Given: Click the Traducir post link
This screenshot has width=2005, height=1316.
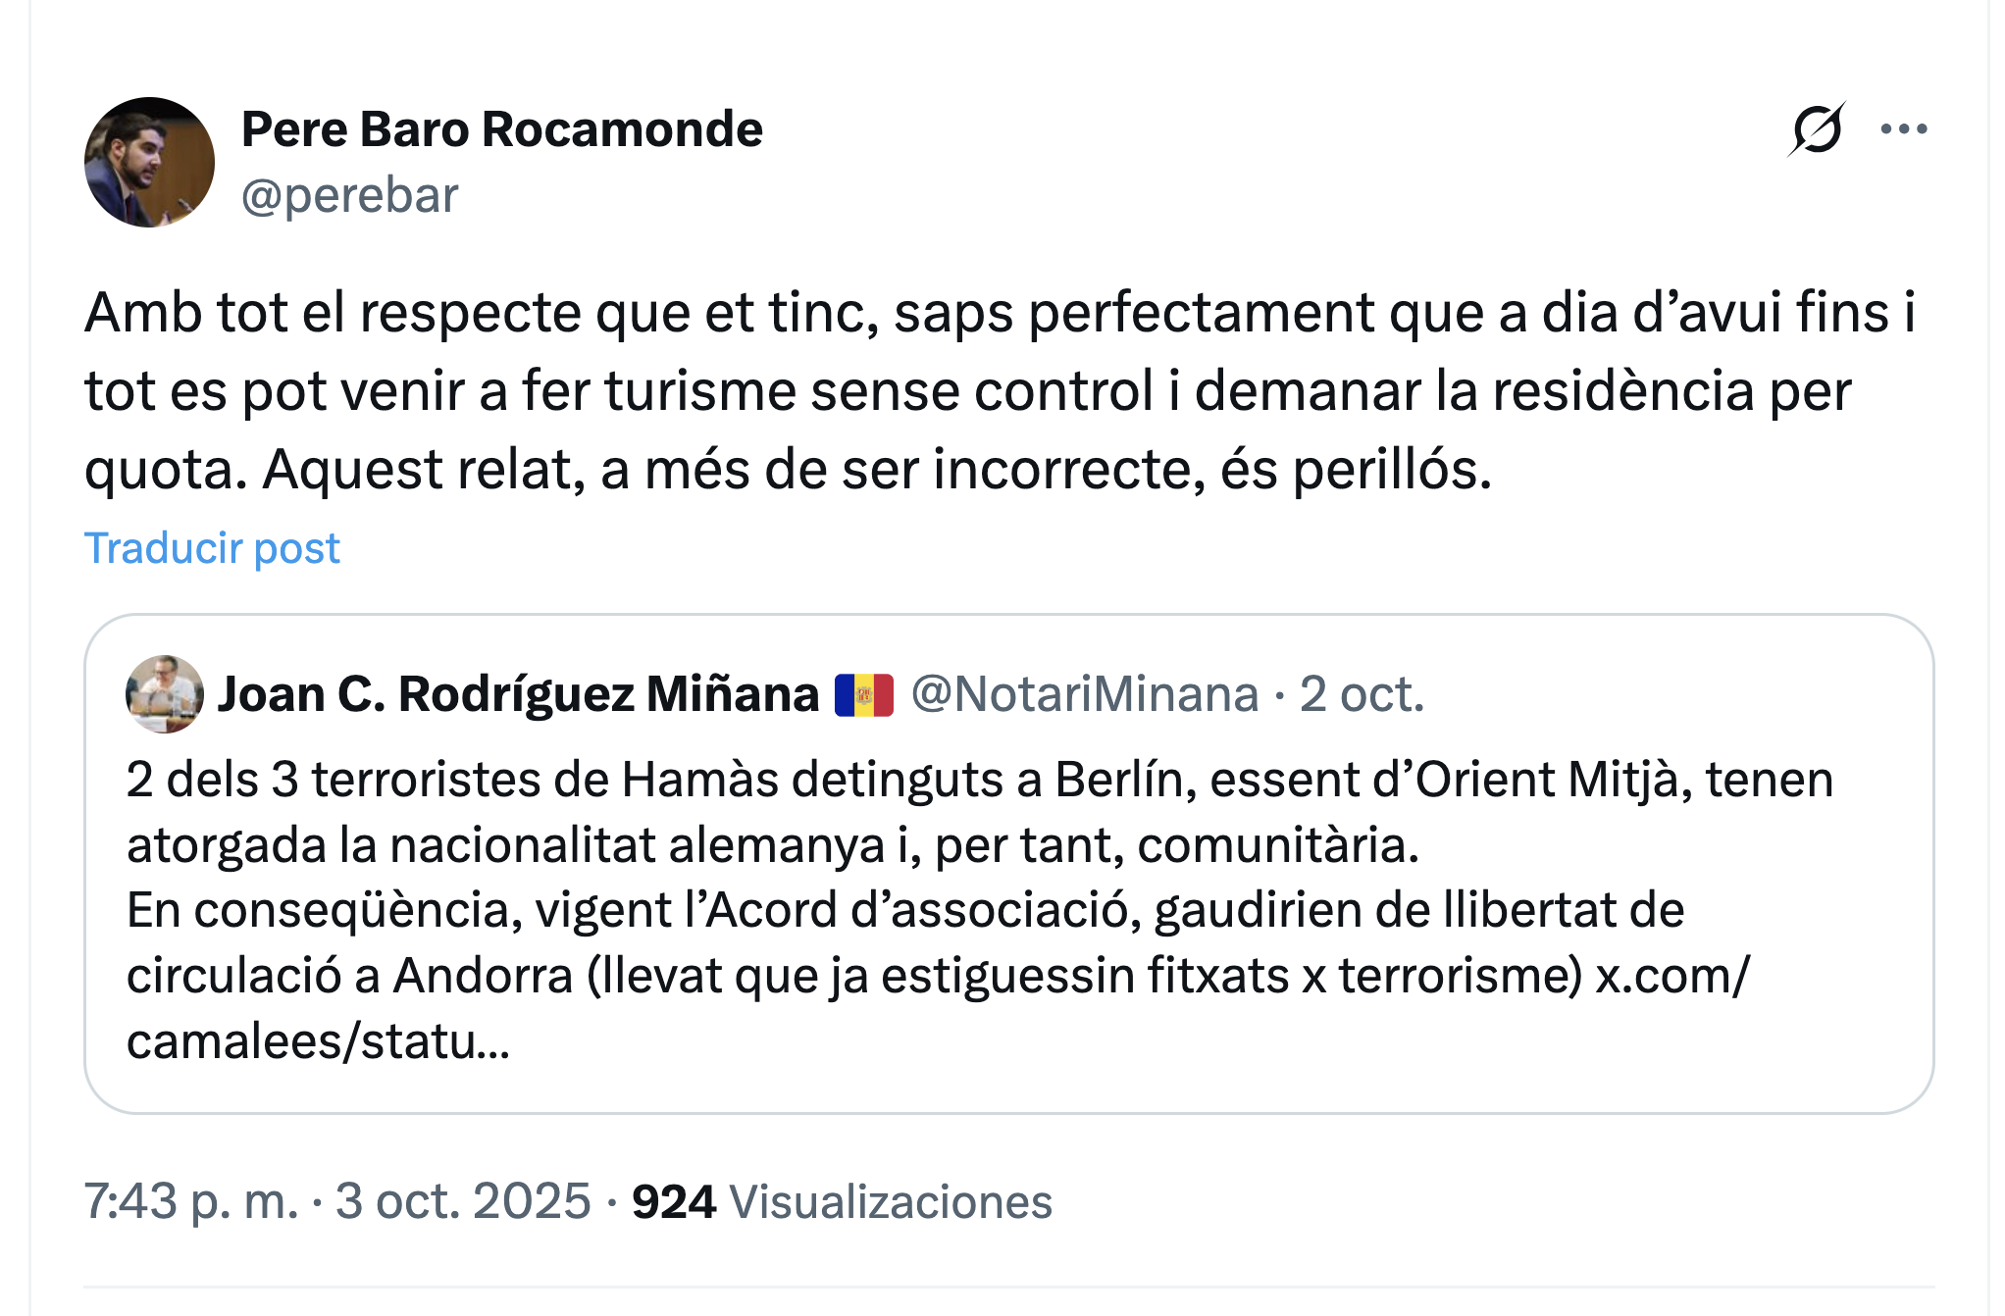Looking at the screenshot, I should point(212,547).
